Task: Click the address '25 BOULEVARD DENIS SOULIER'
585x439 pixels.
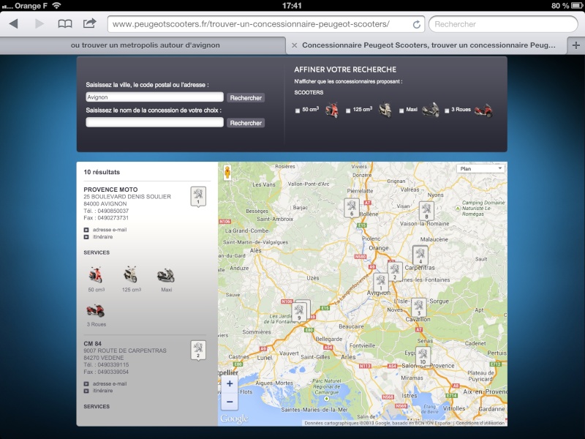Action: (x=127, y=196)
